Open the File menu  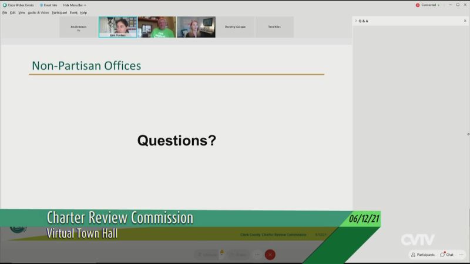pyautogui.click(x=5, y=12)
